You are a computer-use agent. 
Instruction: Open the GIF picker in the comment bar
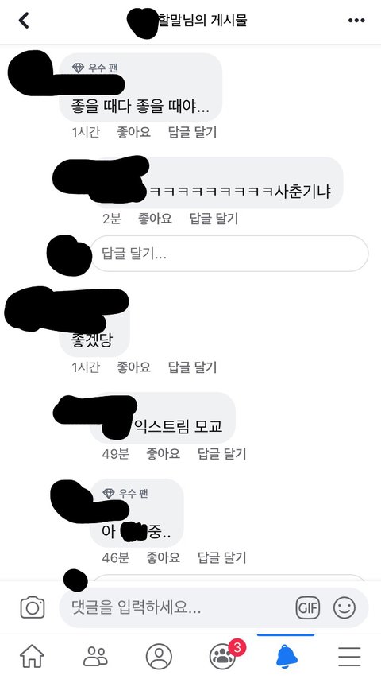click(x=307, y=607)
